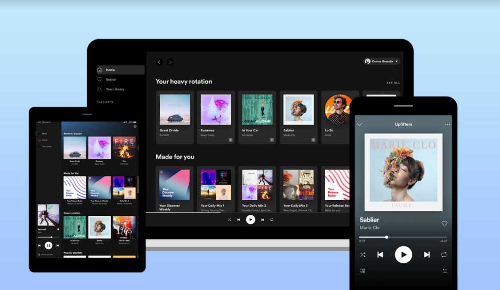Like Sablier with the phone's heart icon

[444, 223]
